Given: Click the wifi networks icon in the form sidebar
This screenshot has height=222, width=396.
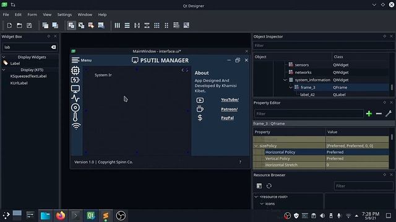Looking at the screenshot, I should (75, 126).
